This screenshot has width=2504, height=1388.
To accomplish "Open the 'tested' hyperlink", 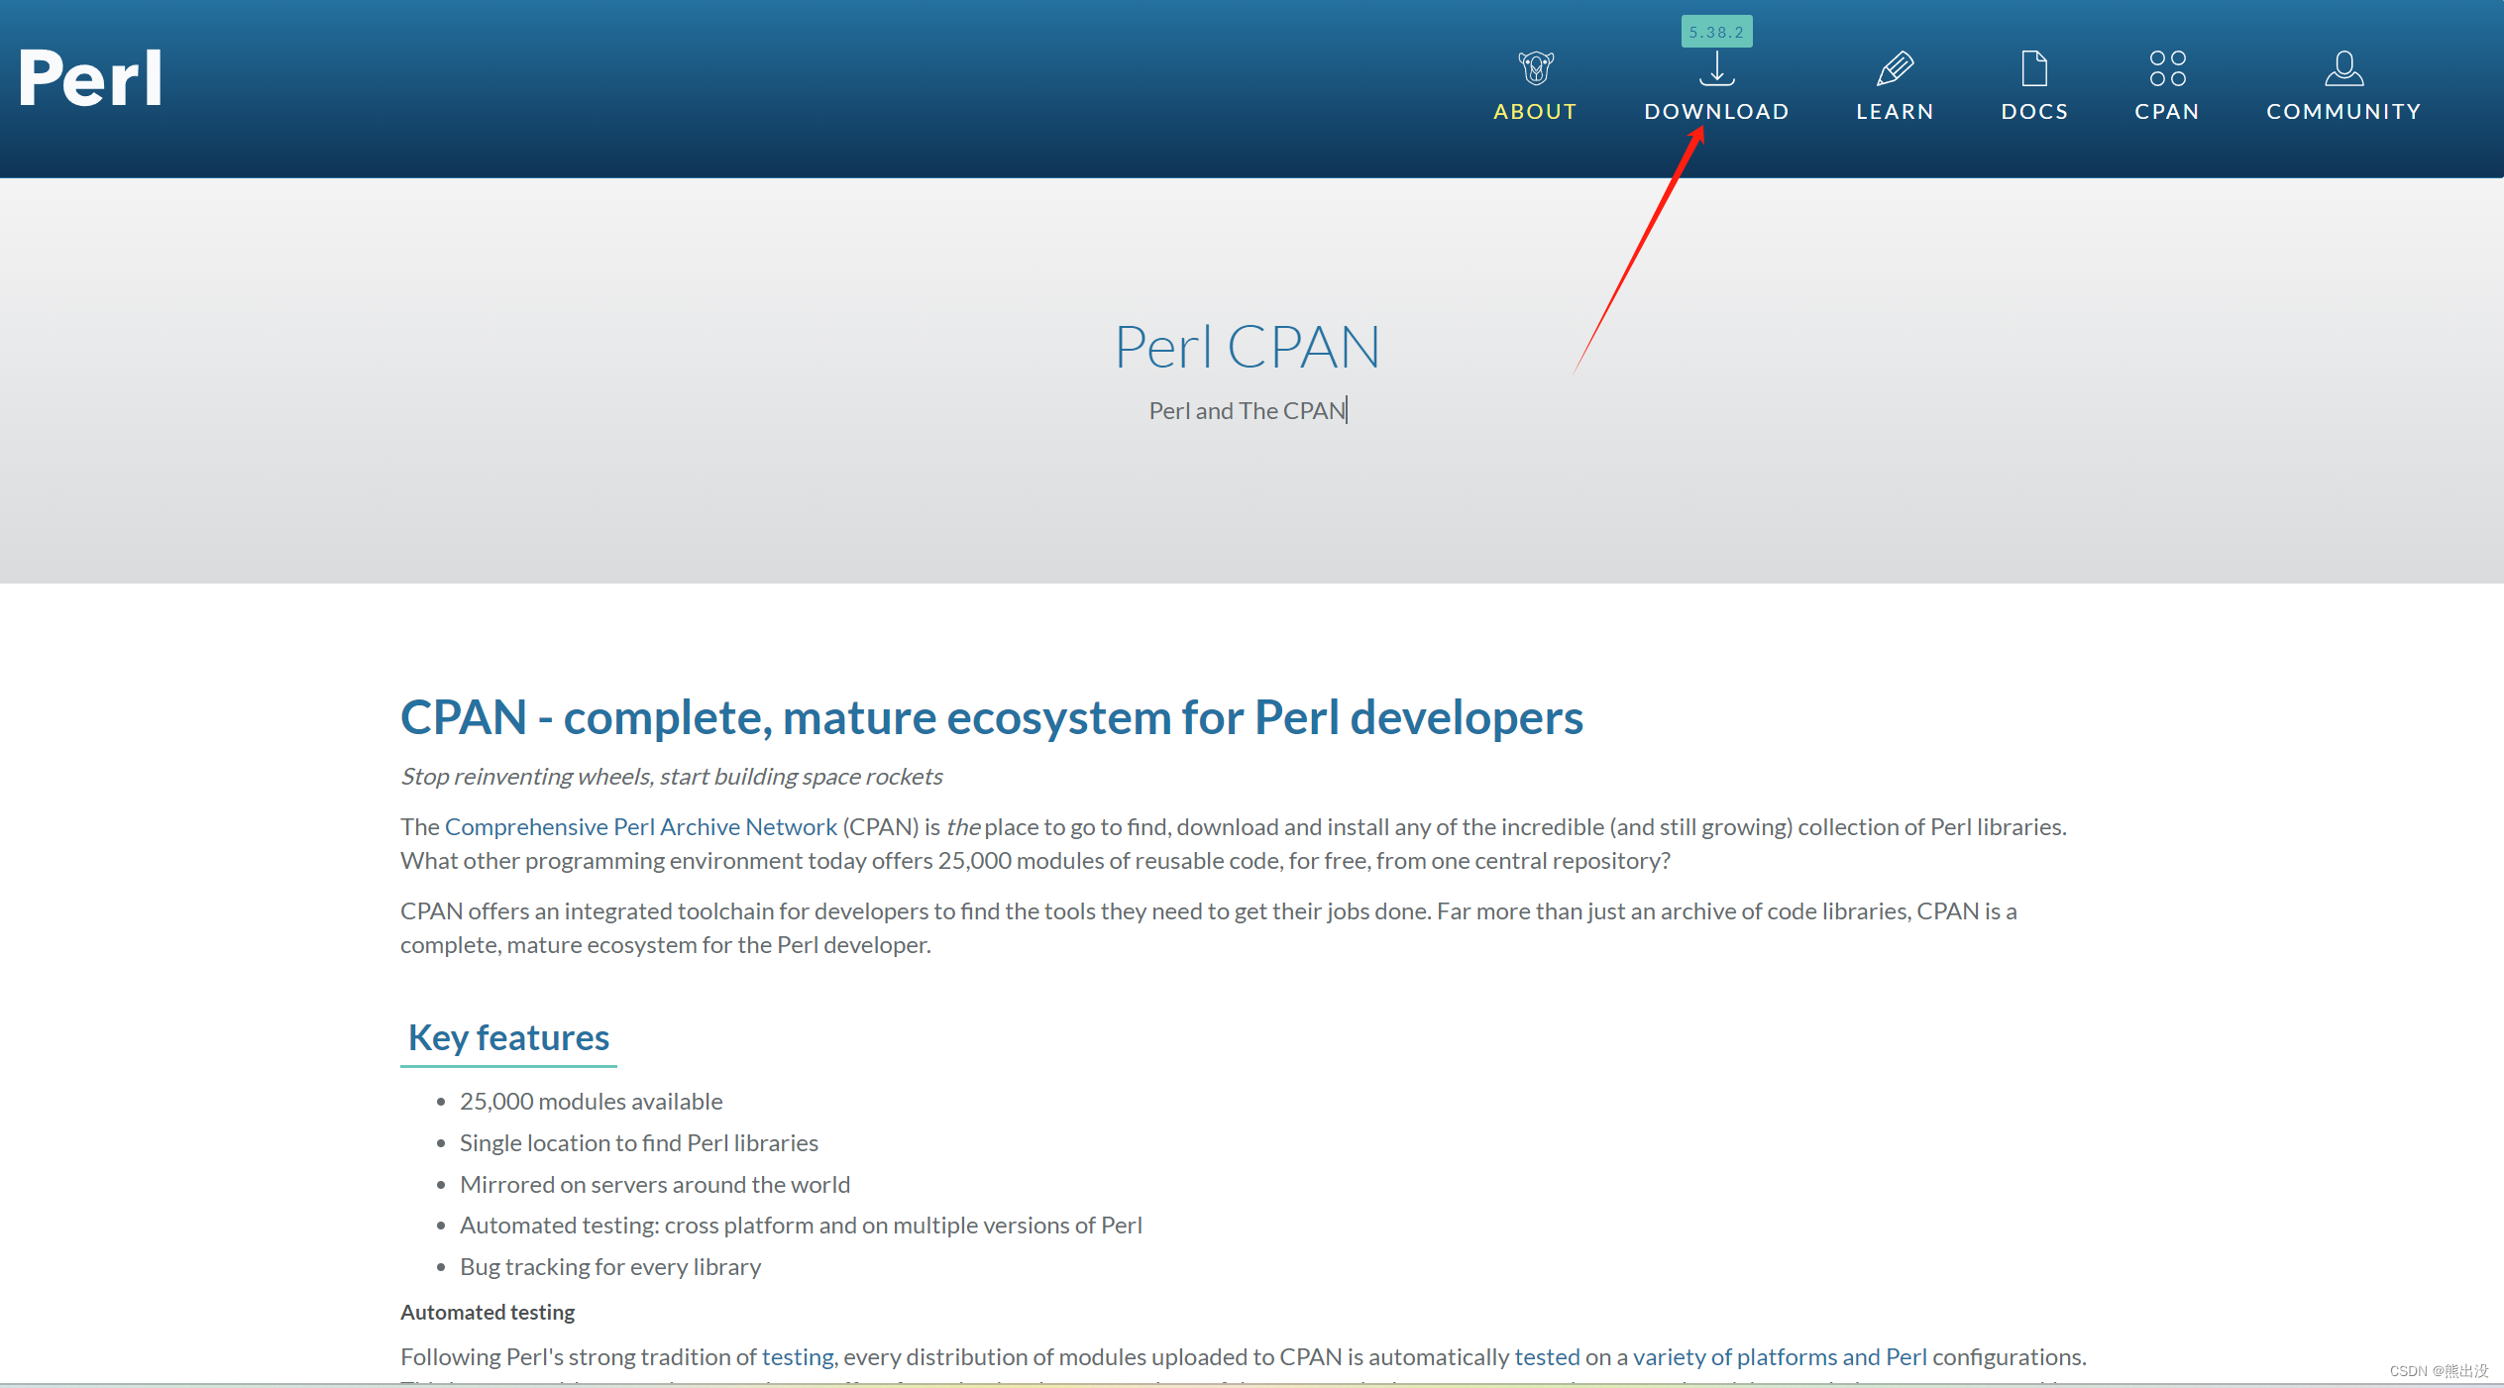I will 1547,1356.
